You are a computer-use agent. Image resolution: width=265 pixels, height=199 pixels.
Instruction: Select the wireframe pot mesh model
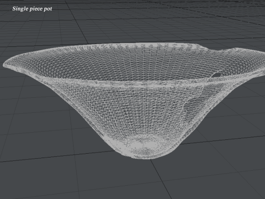[134, 101]
